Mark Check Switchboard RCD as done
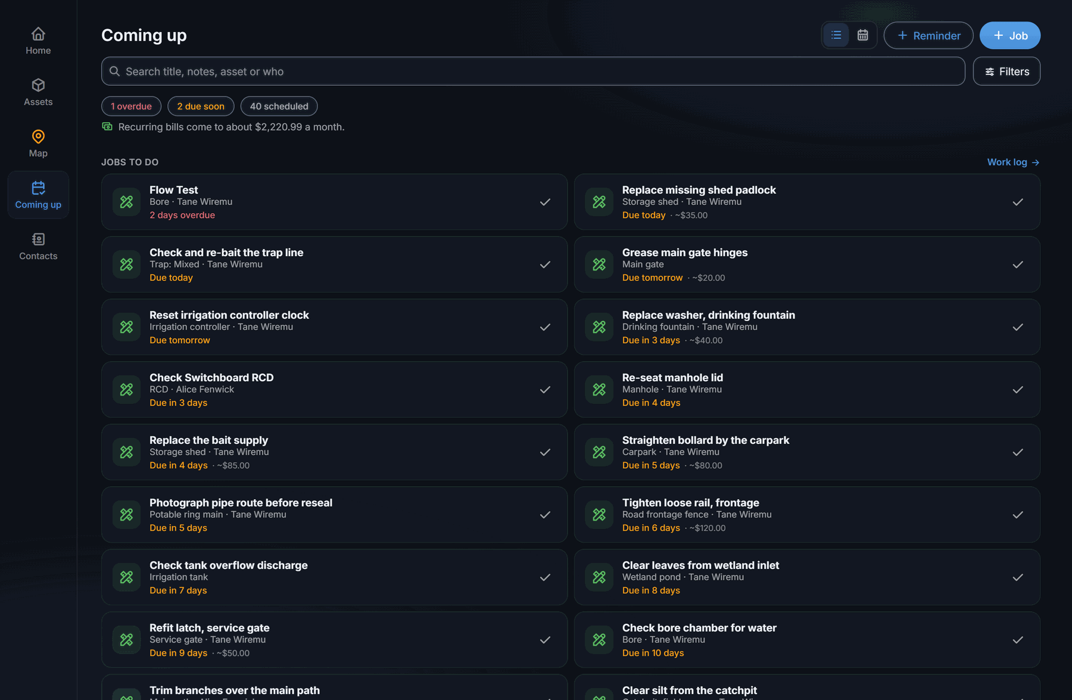Image resolution: width=1072 pixels, height=700 pixels. pyautogui.click(x=545, y=390)
